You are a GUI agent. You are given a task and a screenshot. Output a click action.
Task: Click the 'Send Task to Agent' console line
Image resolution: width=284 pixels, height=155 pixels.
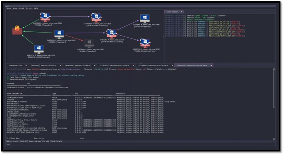pyautogui.click(x=22, y=77)
